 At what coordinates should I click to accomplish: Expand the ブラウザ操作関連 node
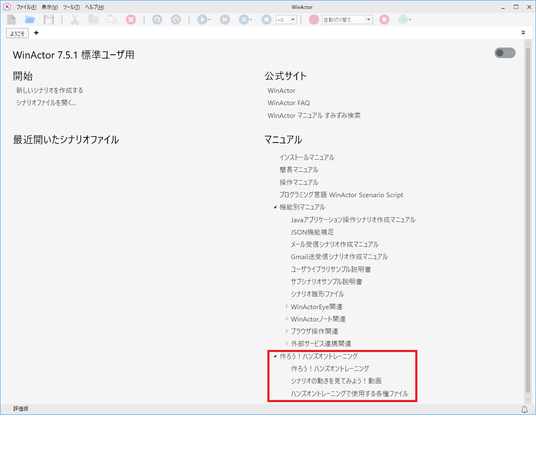tap(287, 331)
